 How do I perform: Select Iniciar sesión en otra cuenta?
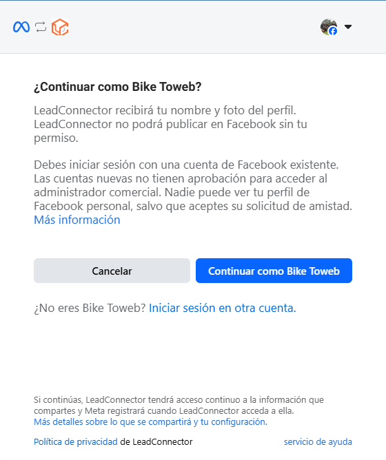click(x=223, y=308)
